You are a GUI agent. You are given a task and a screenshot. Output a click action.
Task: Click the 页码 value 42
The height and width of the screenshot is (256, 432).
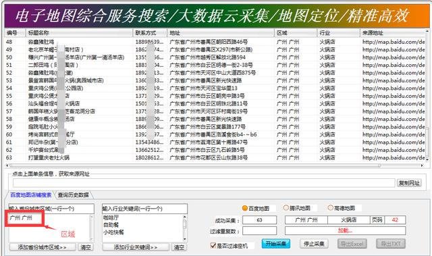point(395,220)
